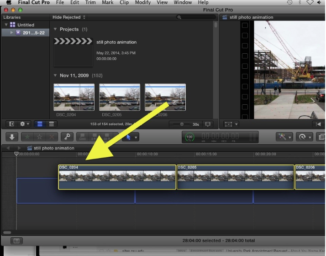326x256 pixels.
Task: Go forward in timeline history
Action: coord(19,148)
